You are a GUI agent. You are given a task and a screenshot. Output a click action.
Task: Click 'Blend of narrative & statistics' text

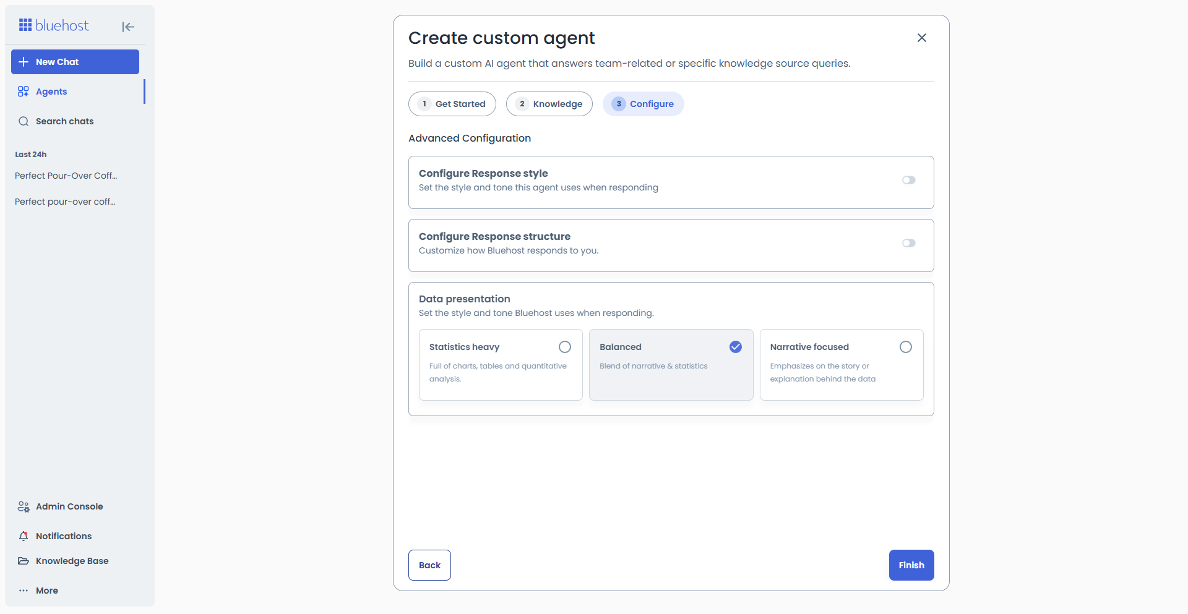(653, 366)
